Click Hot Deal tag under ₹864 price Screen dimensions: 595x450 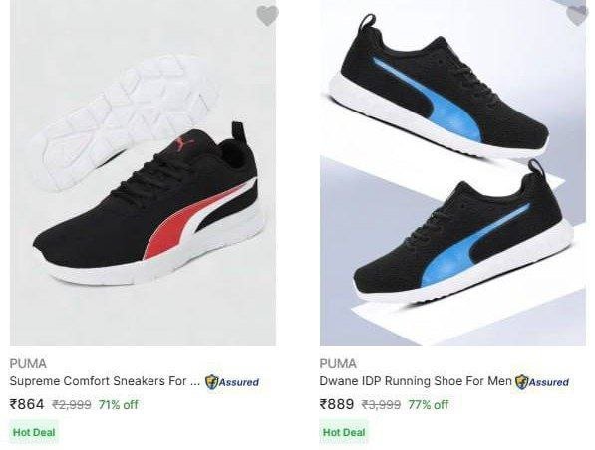pyautogui.click(x=34, y=432)
